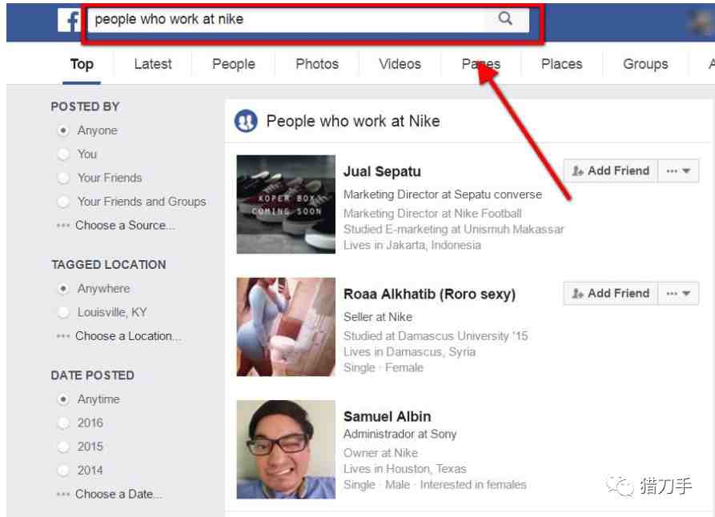
Task: Add Roaa Alkhatib as a friend
Action: (x=611, y=294)
